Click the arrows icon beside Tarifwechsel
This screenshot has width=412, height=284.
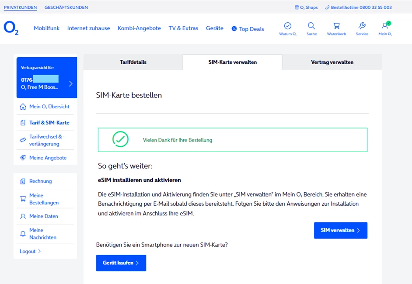23,140
